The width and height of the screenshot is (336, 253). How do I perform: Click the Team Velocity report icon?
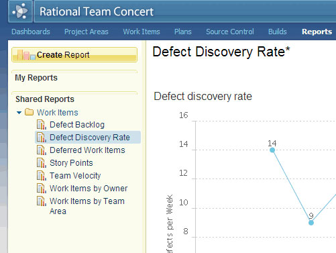[42, 176]
